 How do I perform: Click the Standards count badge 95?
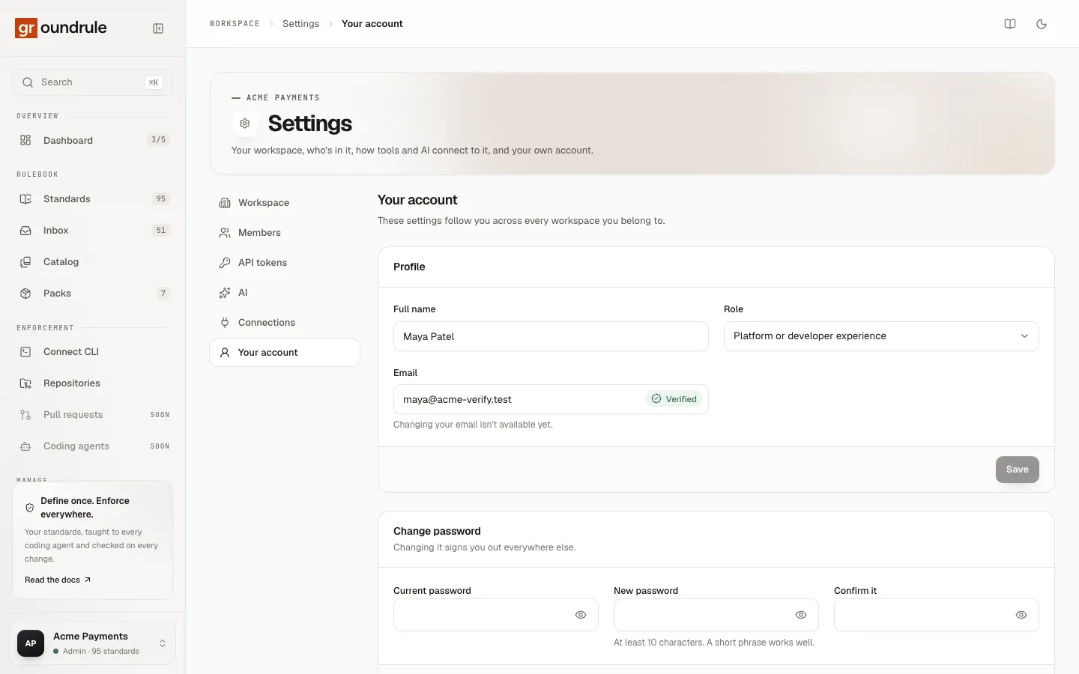[x=160, y=198]
